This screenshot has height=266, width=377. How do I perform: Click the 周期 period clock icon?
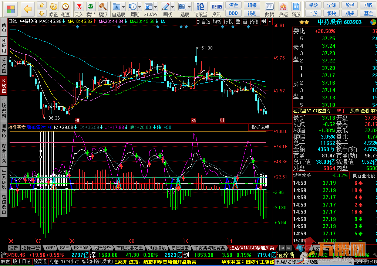pos(132,7)
